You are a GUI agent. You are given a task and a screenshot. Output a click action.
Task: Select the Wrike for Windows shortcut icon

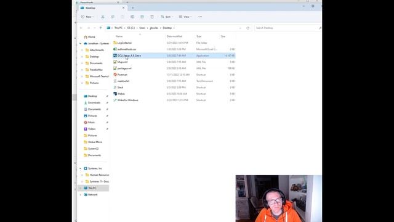tap(115, 100)
